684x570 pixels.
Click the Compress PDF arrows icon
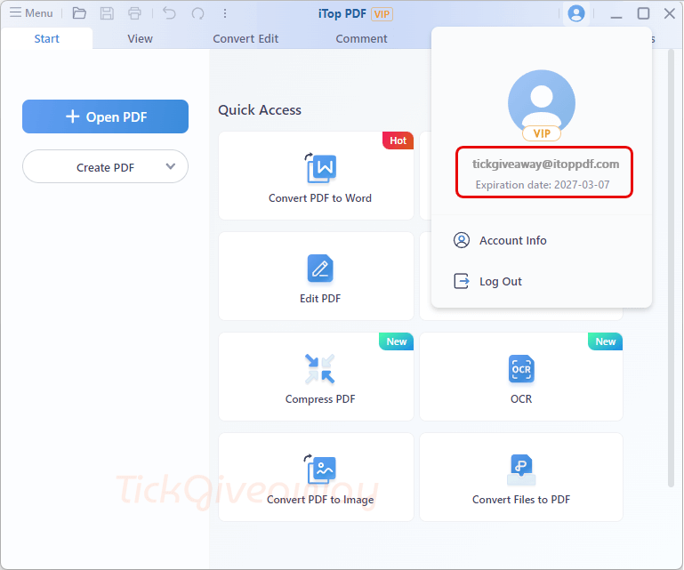point(320,369)
